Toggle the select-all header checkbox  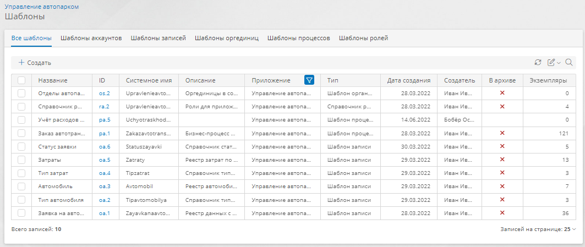(x=21, y=80)
